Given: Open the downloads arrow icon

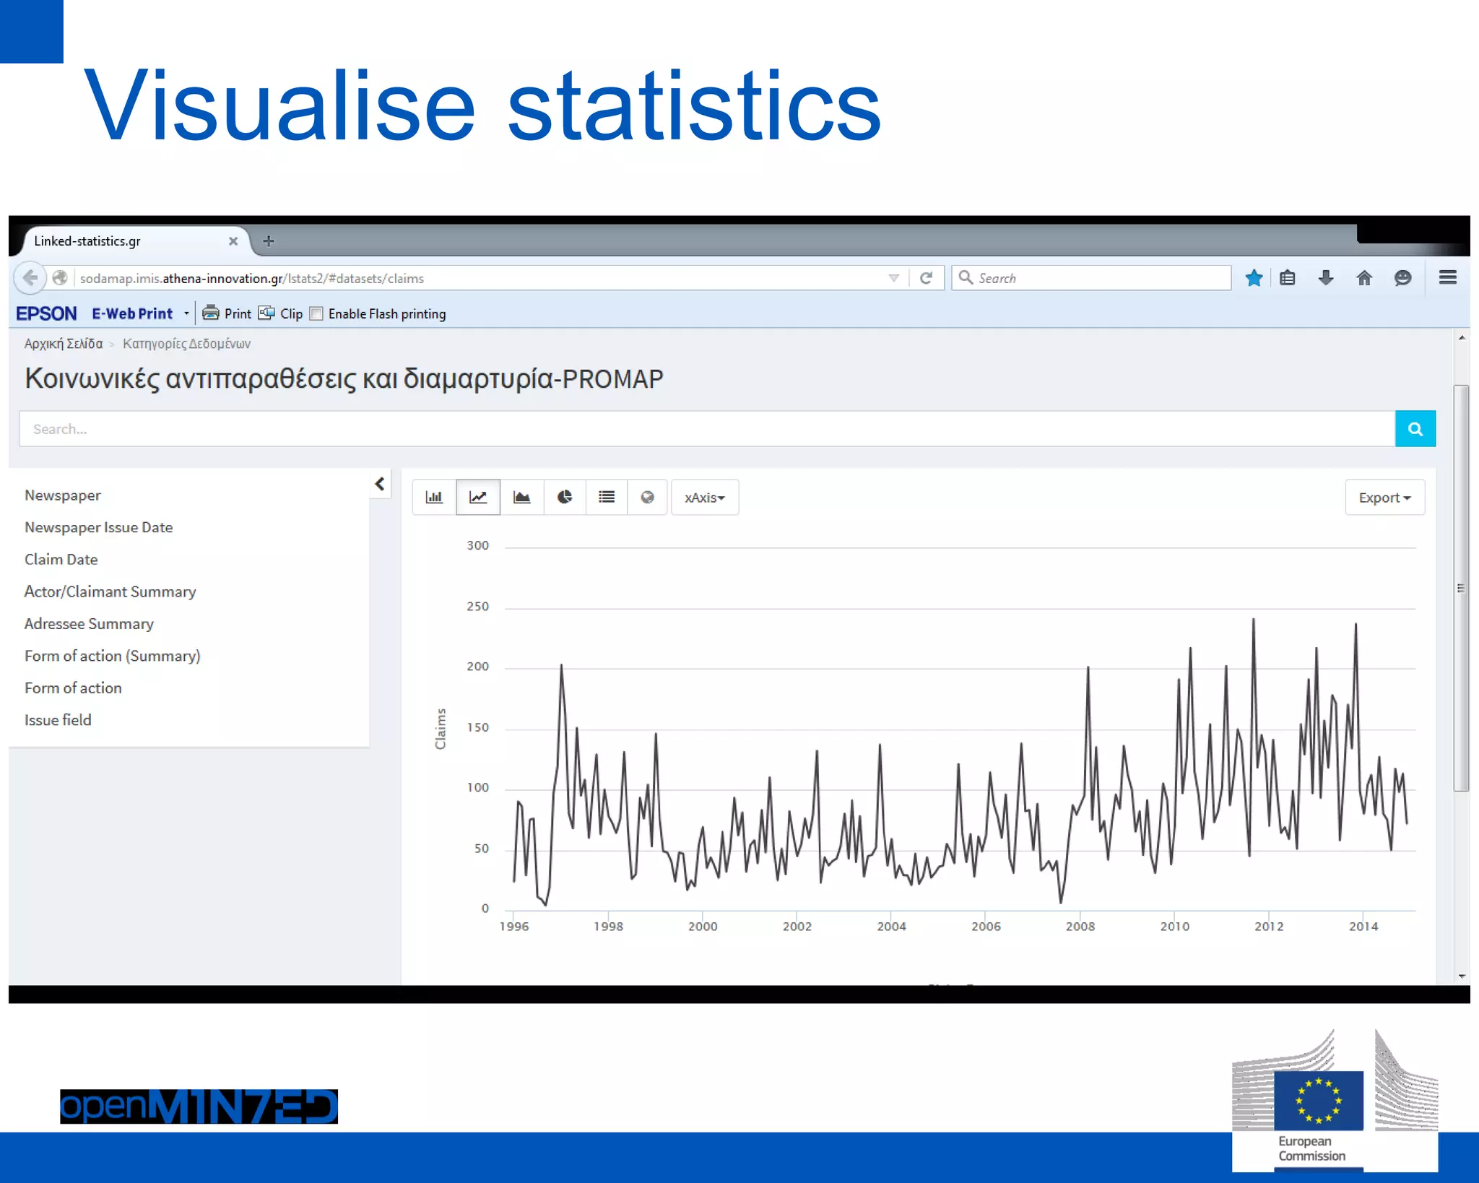Looking at the screenshot, I should point(1326,278).
